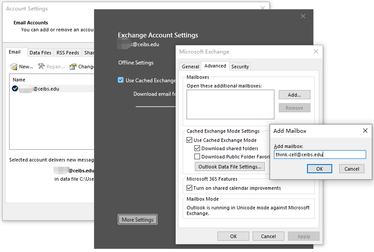This screenshot has height=252, width=374.
Task: Close the Add Mailbox dialog
Action: pyautogui.click(x=365, y=131)
